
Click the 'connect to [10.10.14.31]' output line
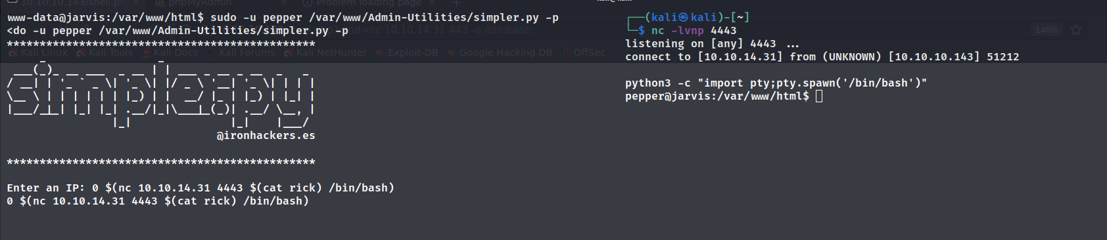pyautogui.click(x=822, y=56)
